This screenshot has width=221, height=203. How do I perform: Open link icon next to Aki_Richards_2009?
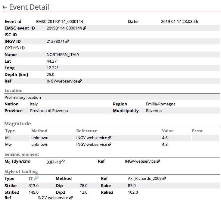pos(164,179)
